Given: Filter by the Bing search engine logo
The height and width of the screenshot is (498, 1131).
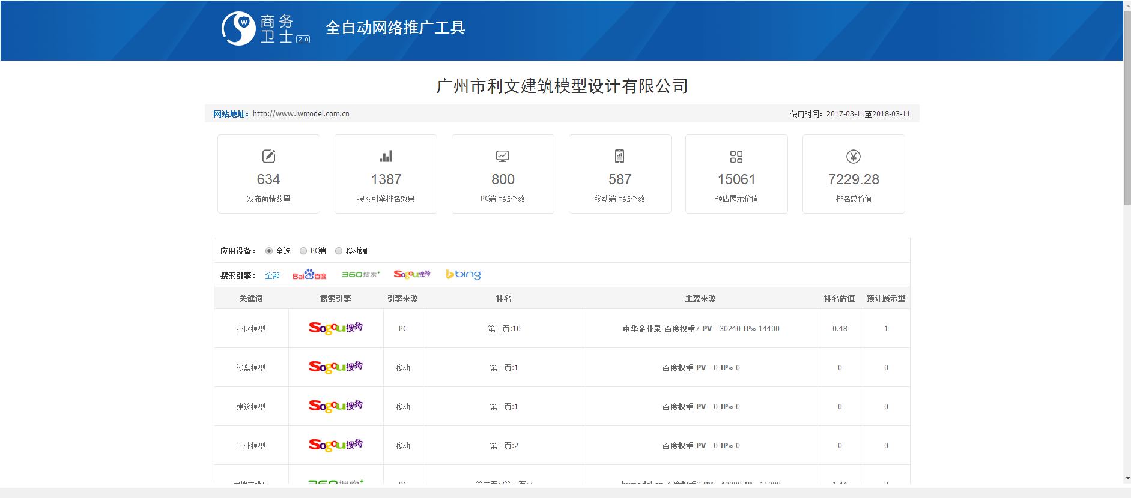Looking at the screenshot, I should (464, 274).
